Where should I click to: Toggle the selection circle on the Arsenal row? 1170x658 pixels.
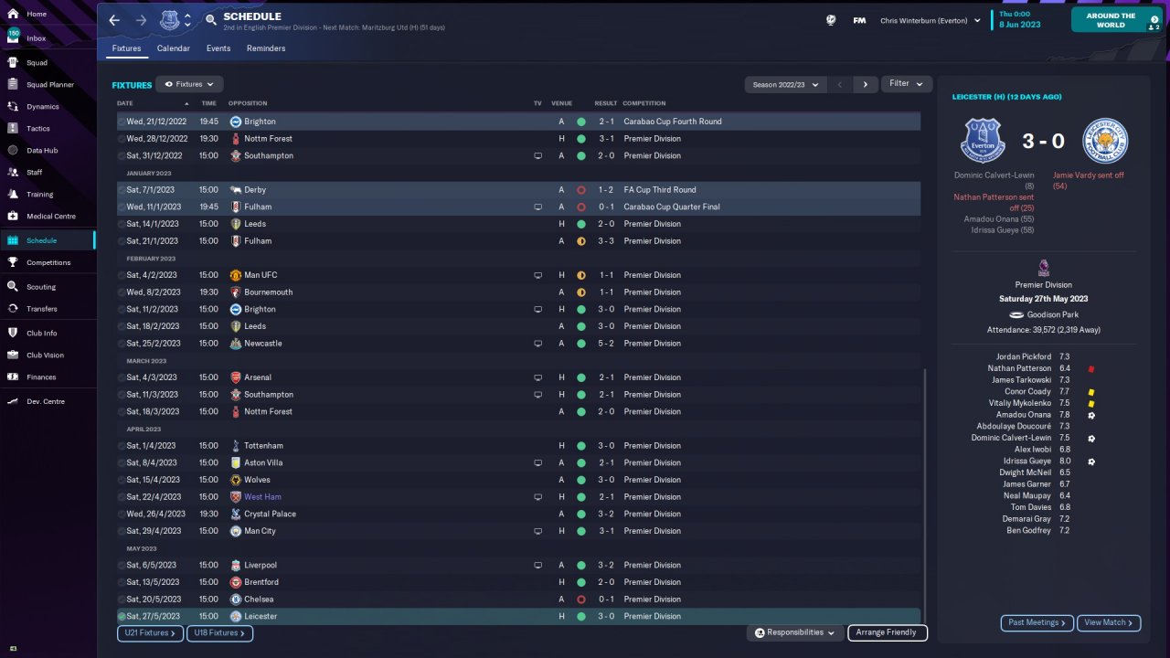[122, 377]
